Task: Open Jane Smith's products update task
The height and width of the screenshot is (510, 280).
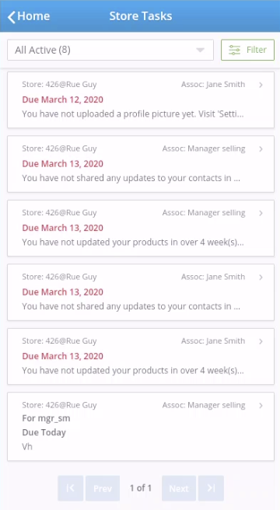Action: point(141,356)
